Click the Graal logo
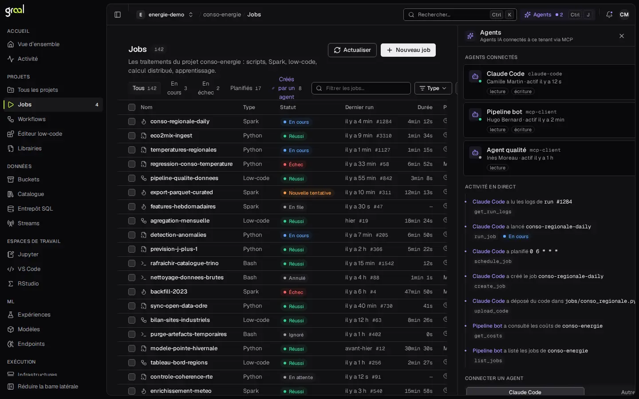This screenshot has height=399, width=639. pyautogui.click(x=15, y=10)
